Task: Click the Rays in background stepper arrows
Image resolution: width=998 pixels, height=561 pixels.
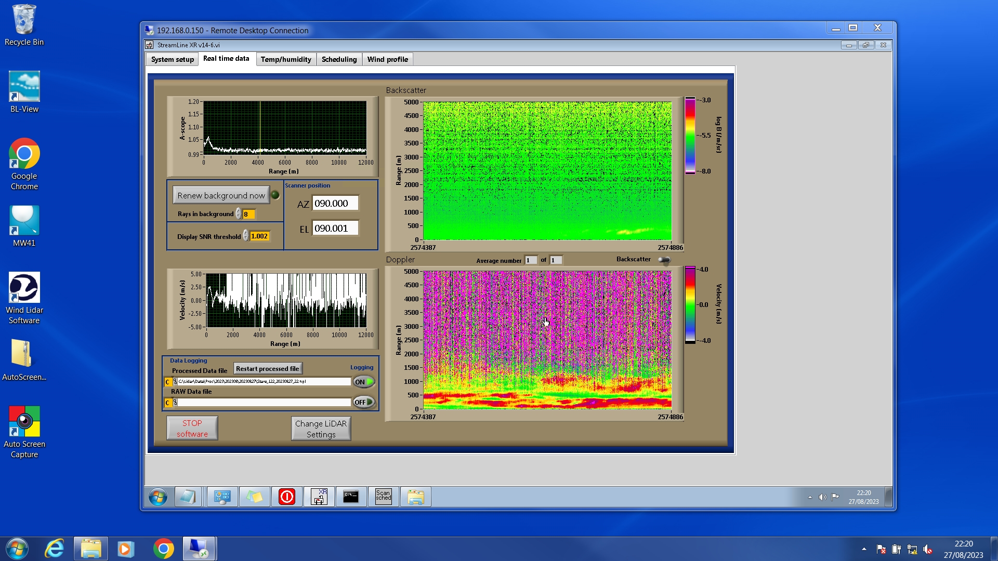Action: (239, 214)
